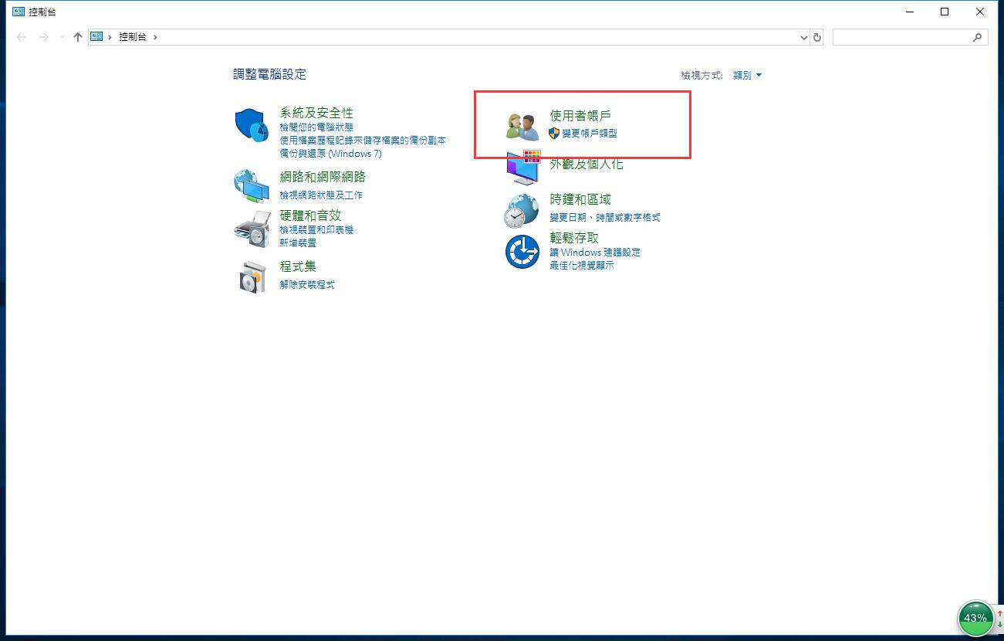The image size is (1004, 641).
Task: Expand the address bar history dropdown
Action: coord(804,37)
